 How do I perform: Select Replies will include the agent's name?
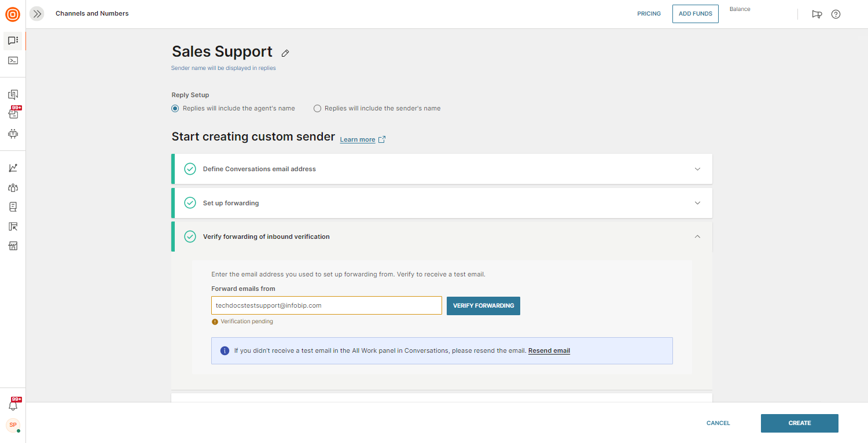pos(175,108)
